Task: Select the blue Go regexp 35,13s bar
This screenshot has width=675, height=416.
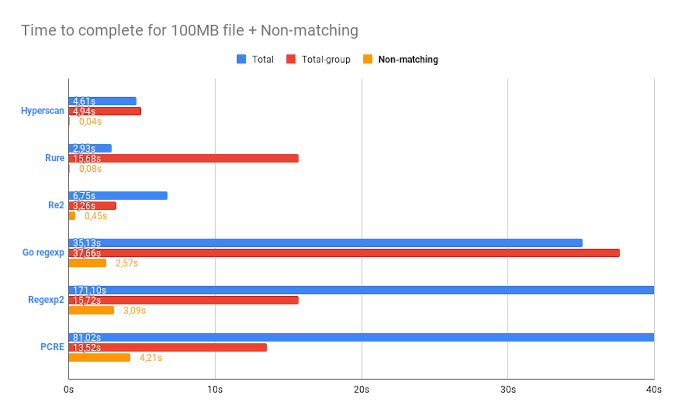Action: tap(326, 243)
